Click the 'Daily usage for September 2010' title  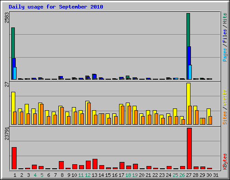(x=56, y=7)
